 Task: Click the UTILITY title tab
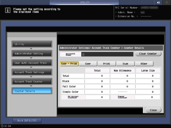84,2
